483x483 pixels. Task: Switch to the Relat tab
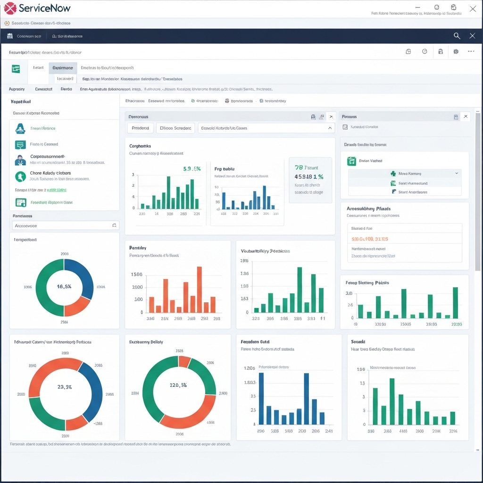(38, 68)
